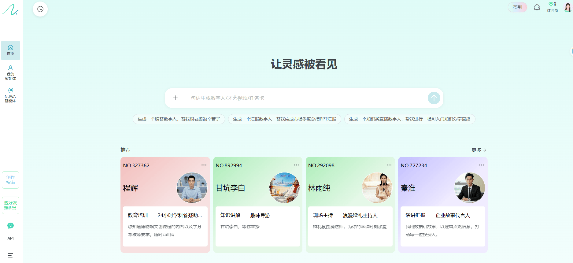The height and width of the screenshot is (263, 573).
Task: Select 林雨纯 avatar thumbnail
Action: click(377, 188)
